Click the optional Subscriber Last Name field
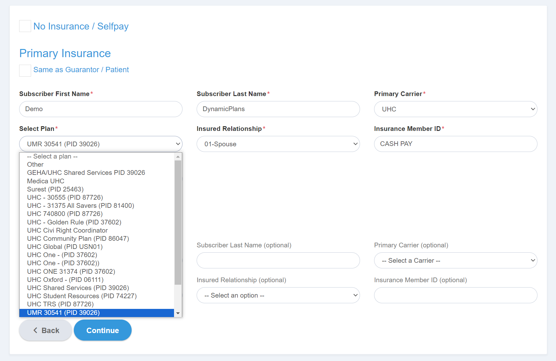 (x=278, y=260)
